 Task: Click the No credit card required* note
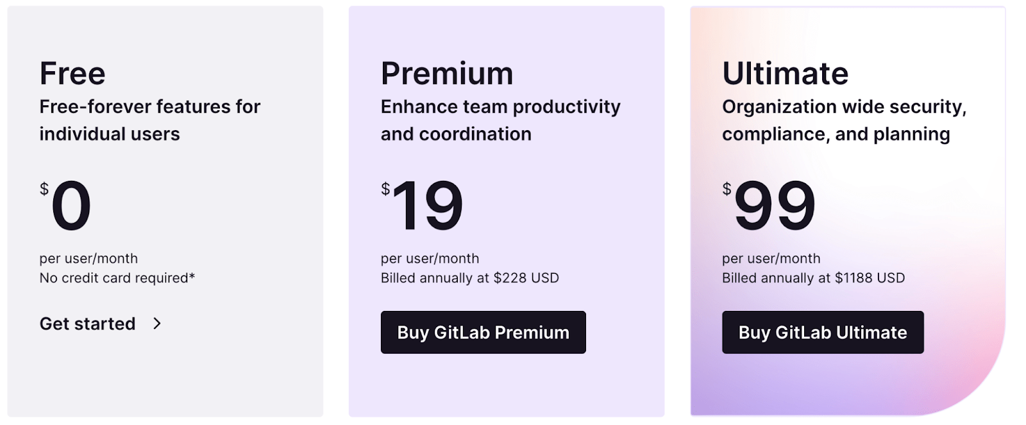point(117,278)
